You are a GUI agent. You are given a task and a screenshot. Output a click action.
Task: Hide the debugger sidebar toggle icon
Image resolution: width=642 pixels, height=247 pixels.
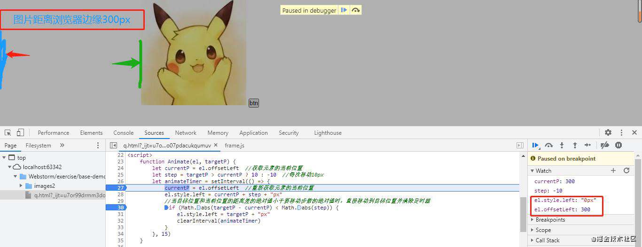520,146
